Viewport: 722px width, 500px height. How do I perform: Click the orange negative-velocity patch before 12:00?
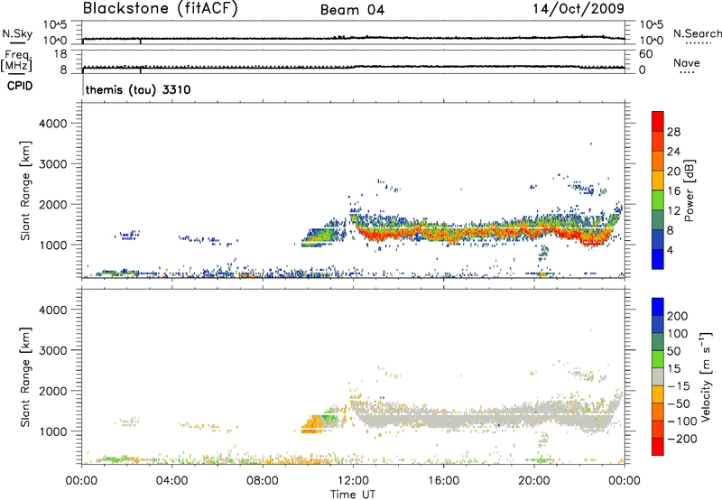coord(314,422)
